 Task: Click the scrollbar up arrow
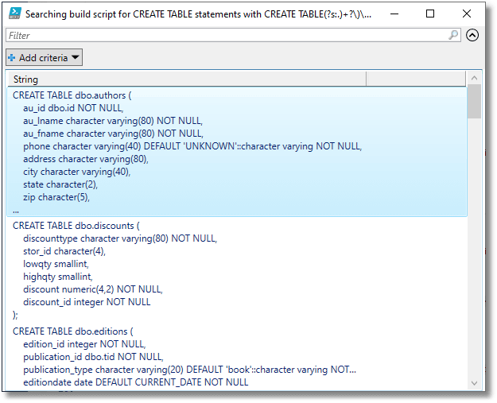pyautogui.click(x=474, y=78)
